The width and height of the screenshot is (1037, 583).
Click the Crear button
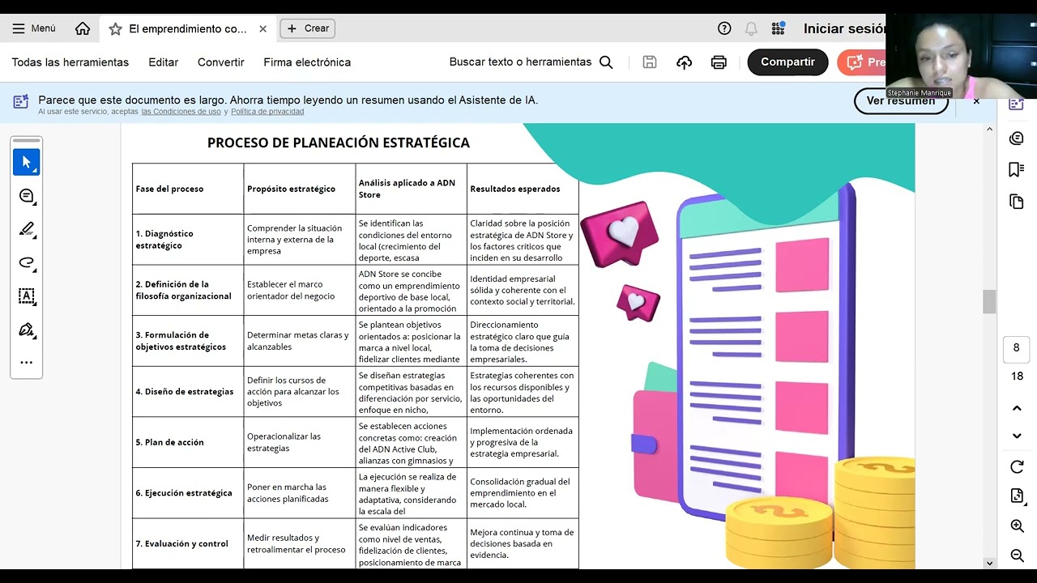pos(308,28)
